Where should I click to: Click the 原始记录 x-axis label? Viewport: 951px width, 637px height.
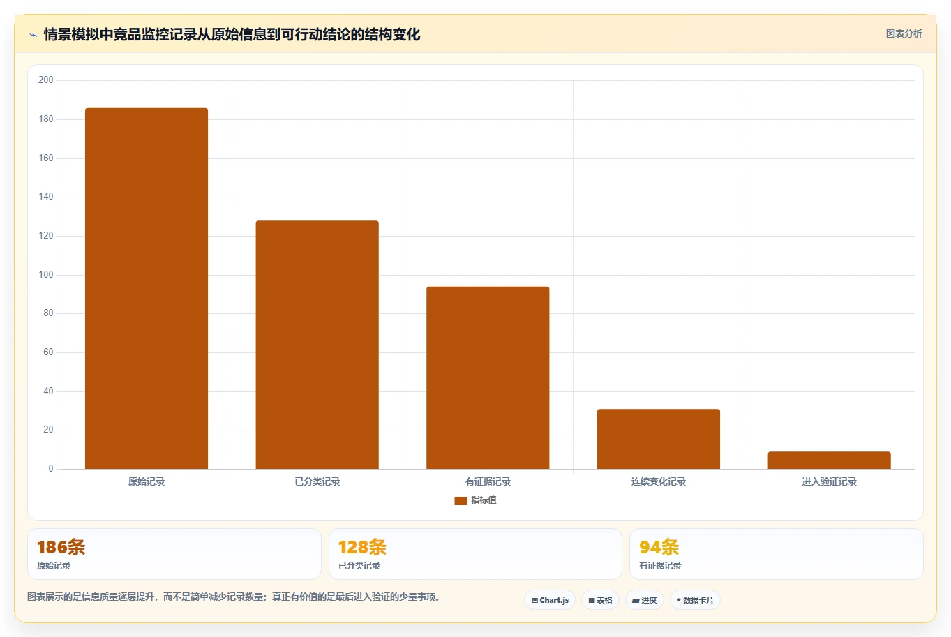(x=147, y=481)
